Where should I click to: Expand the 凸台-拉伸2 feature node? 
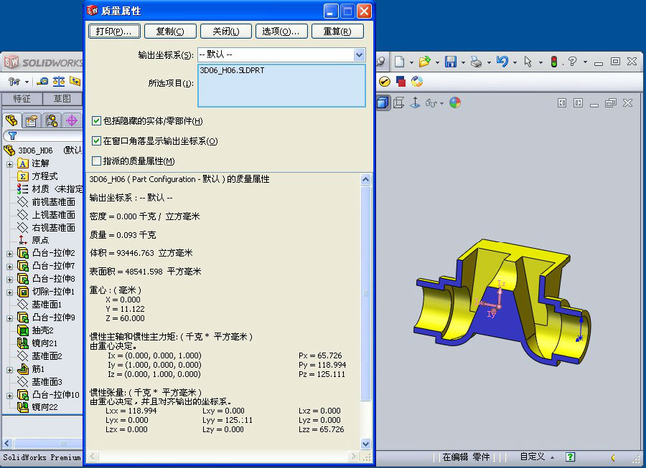click(9, 254)
